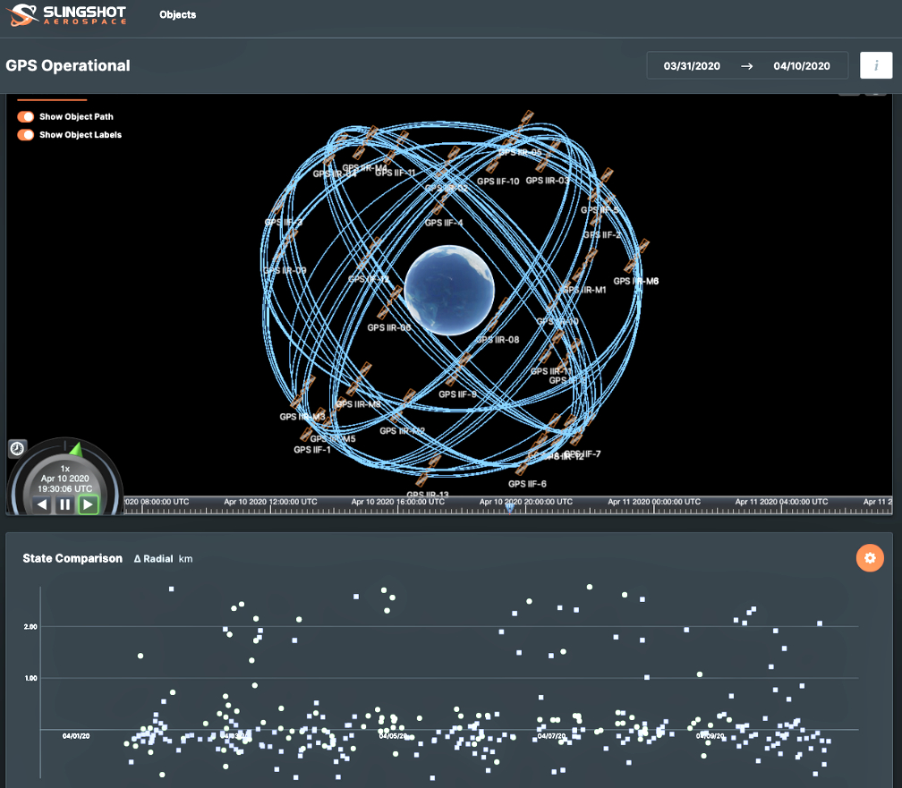Viewport: 902px width, 788px height.
Task: Open State Comparison settings gear
Action: (x=869, y=558)
